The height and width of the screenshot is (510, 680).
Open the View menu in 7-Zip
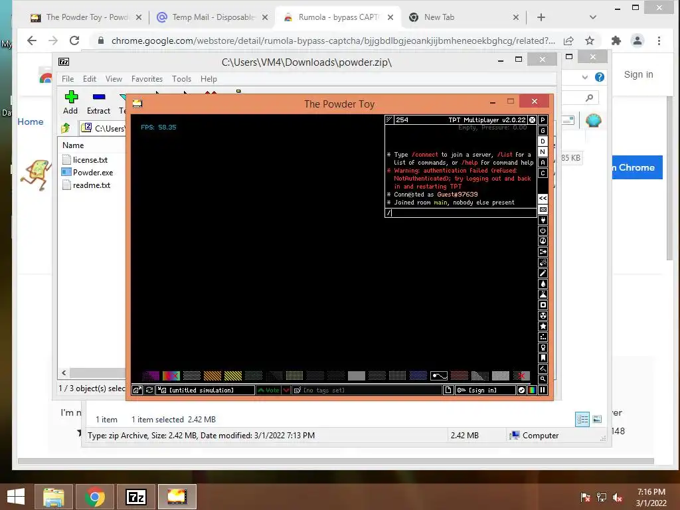(x=114, y=79)
